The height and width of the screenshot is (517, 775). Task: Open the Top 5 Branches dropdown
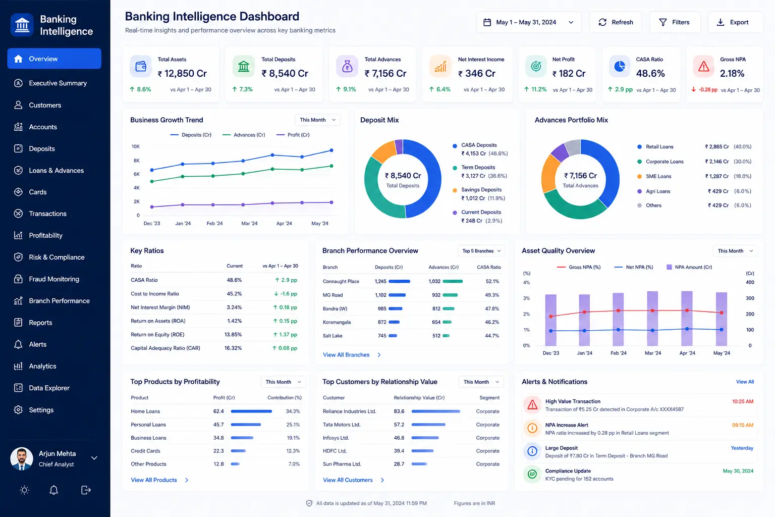pos(481,251)
